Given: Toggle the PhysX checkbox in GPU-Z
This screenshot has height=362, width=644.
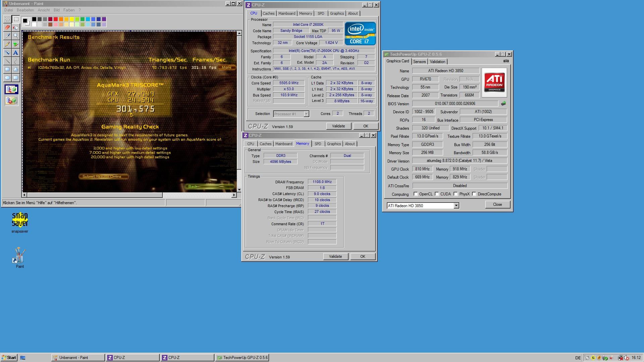Looking at the screenshot, I should [455, 194].
